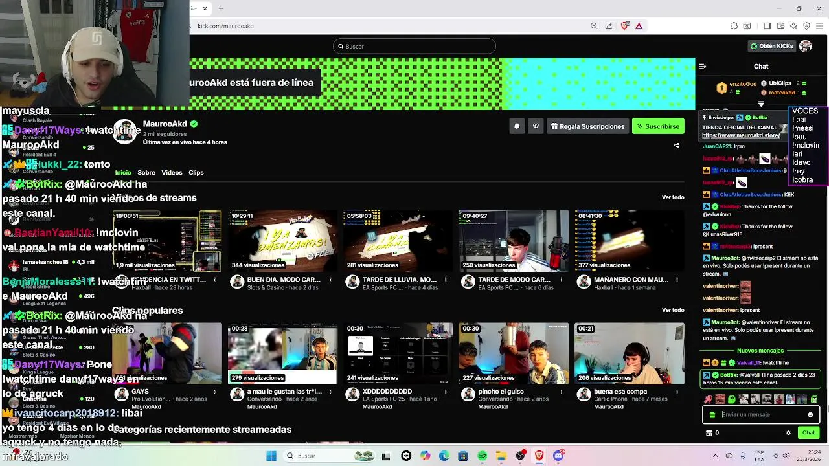Click the notification bell icon on channel

517,126
